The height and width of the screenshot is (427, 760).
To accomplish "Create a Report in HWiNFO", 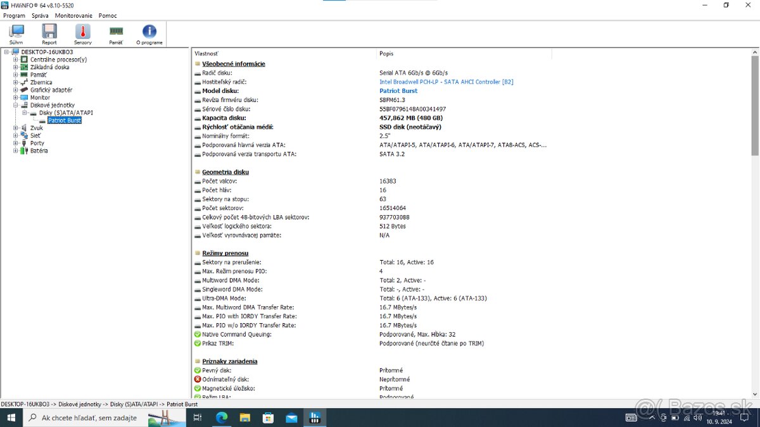I will [49, 33].
